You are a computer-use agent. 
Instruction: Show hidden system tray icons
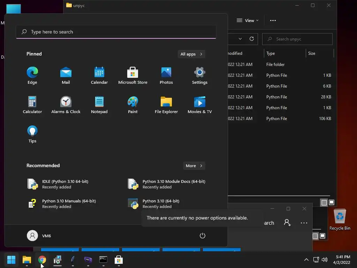click(306, 260)
